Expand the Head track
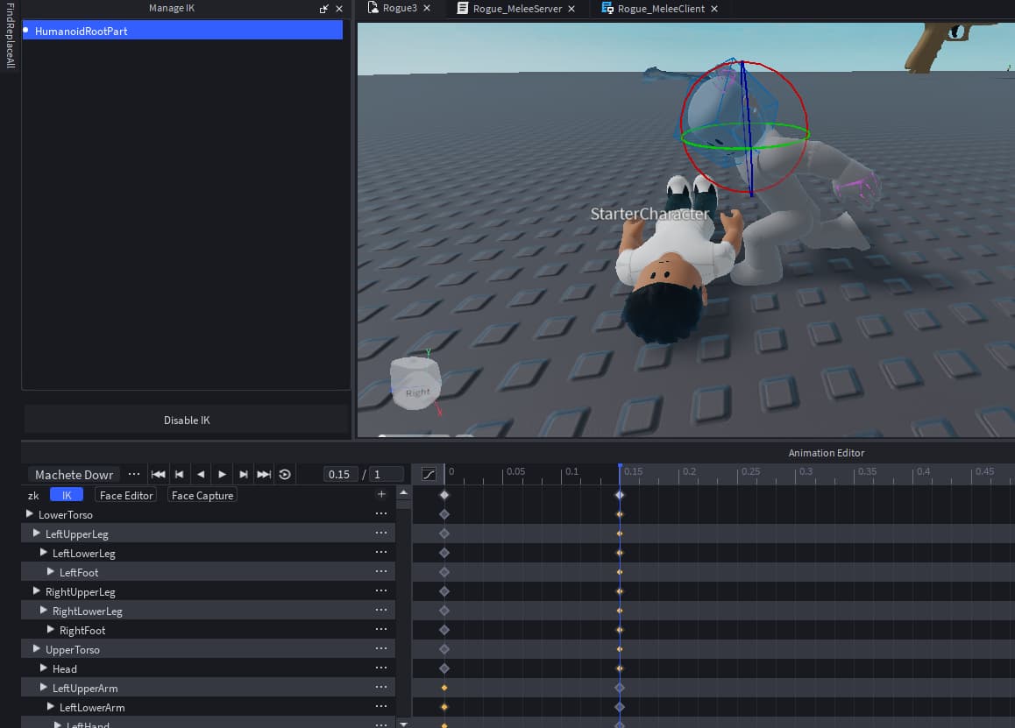 43,668
